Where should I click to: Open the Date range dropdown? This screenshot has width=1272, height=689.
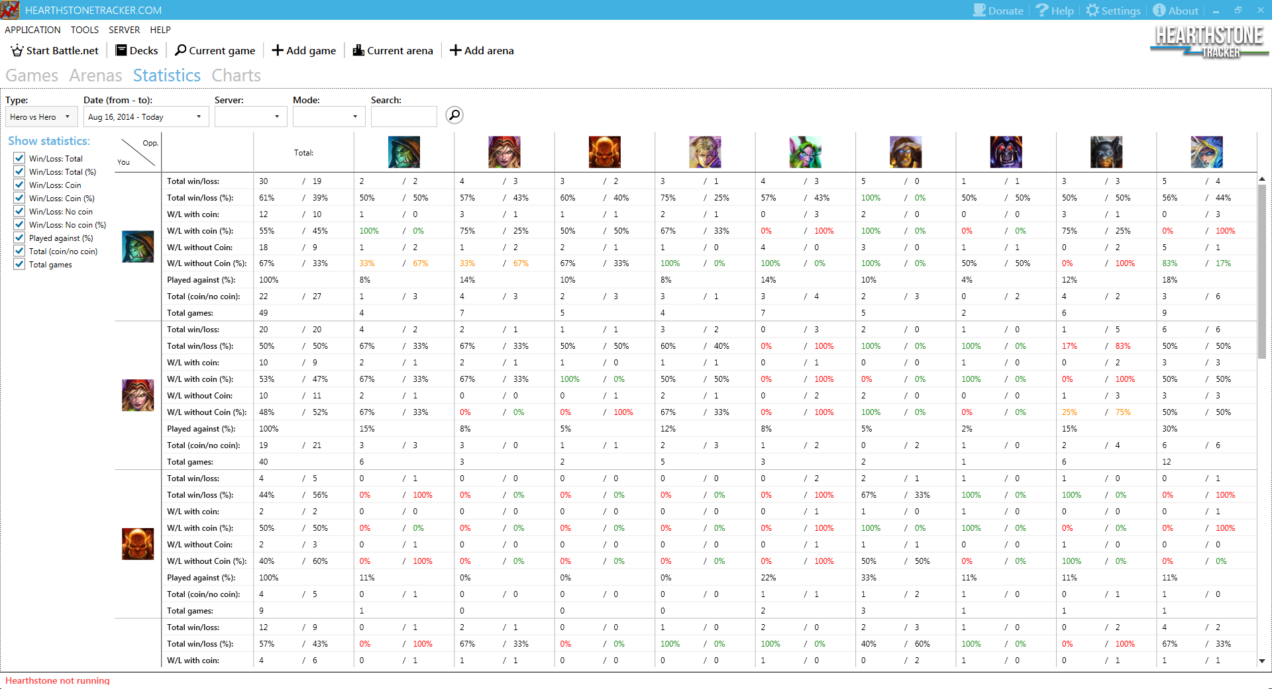[145, 117]
